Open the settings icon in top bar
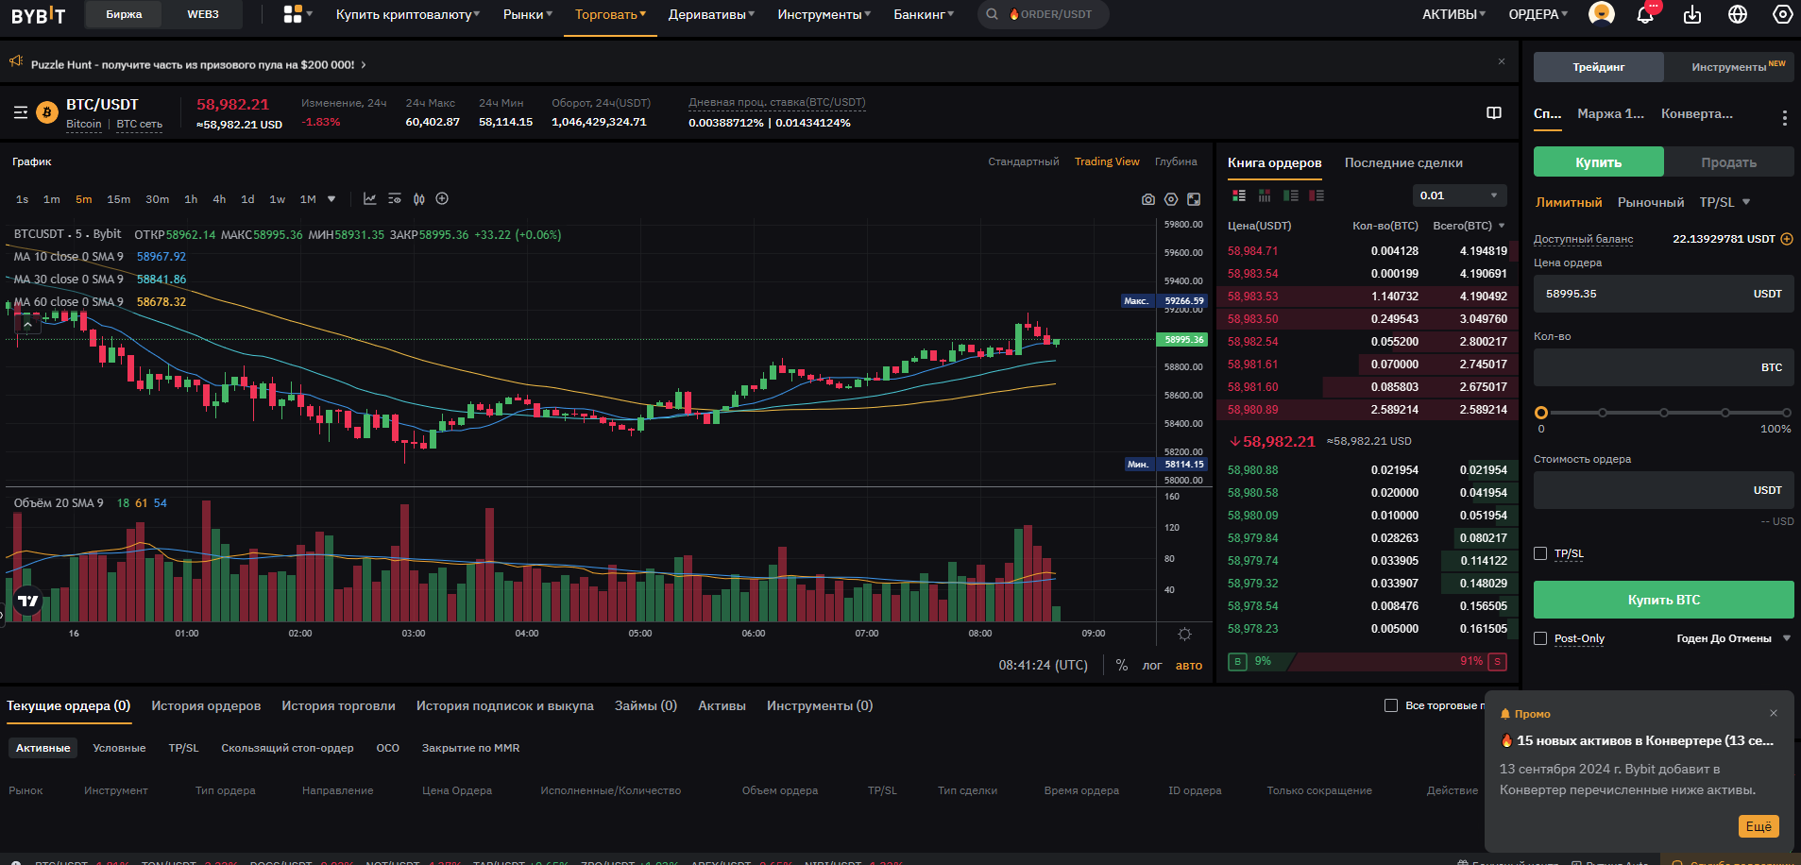 [x=1783, y=14]
